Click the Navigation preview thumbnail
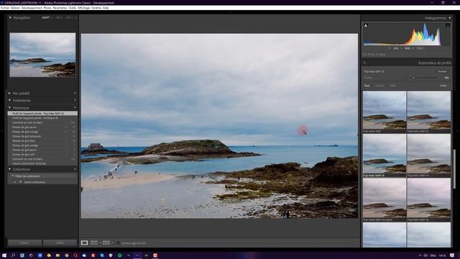 pyautogui.click(x=42, y=55)
